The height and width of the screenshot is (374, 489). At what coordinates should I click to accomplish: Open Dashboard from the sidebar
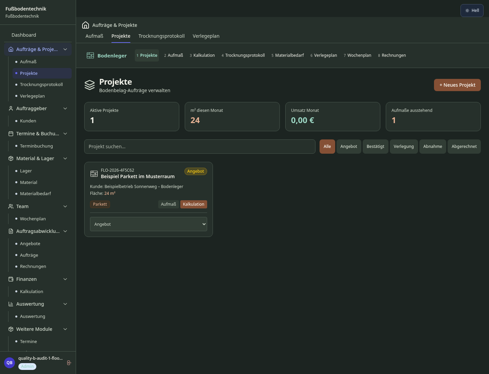[24, 35]
